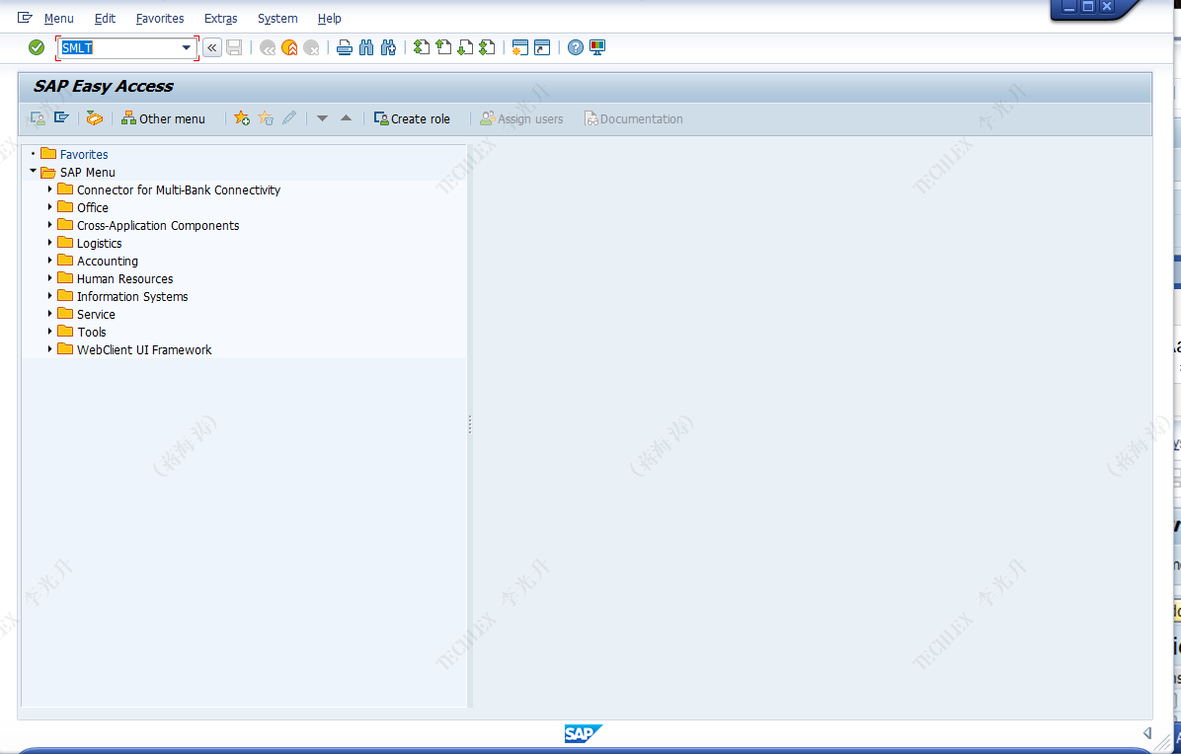Expand the Information Systems folder arrow
This screenshot has width=1181, height=754.
pos(50,296)
